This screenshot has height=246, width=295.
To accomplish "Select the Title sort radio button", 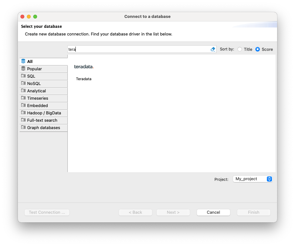I will point(239,49).
